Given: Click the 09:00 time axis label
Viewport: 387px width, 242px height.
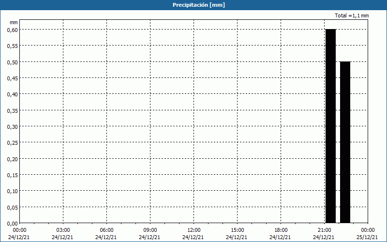Looking at the screenshot, I should pos(150,230).
